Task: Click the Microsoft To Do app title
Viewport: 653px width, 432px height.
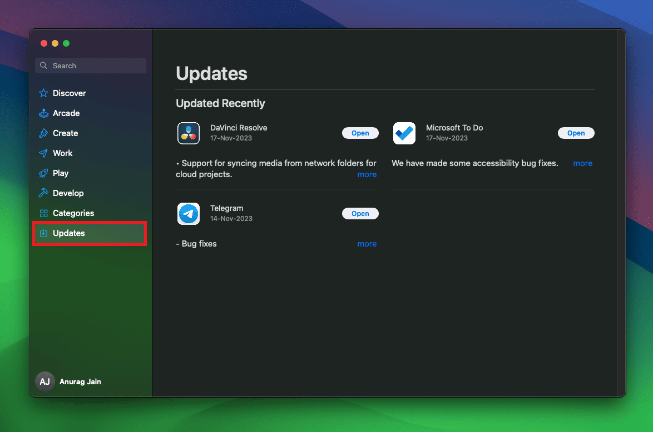Action: (x=454, y=128)
